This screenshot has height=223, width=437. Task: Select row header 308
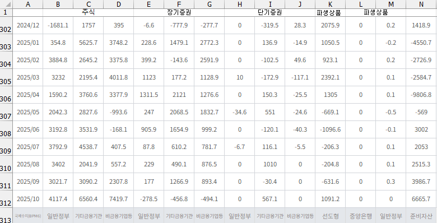[6, 129]
